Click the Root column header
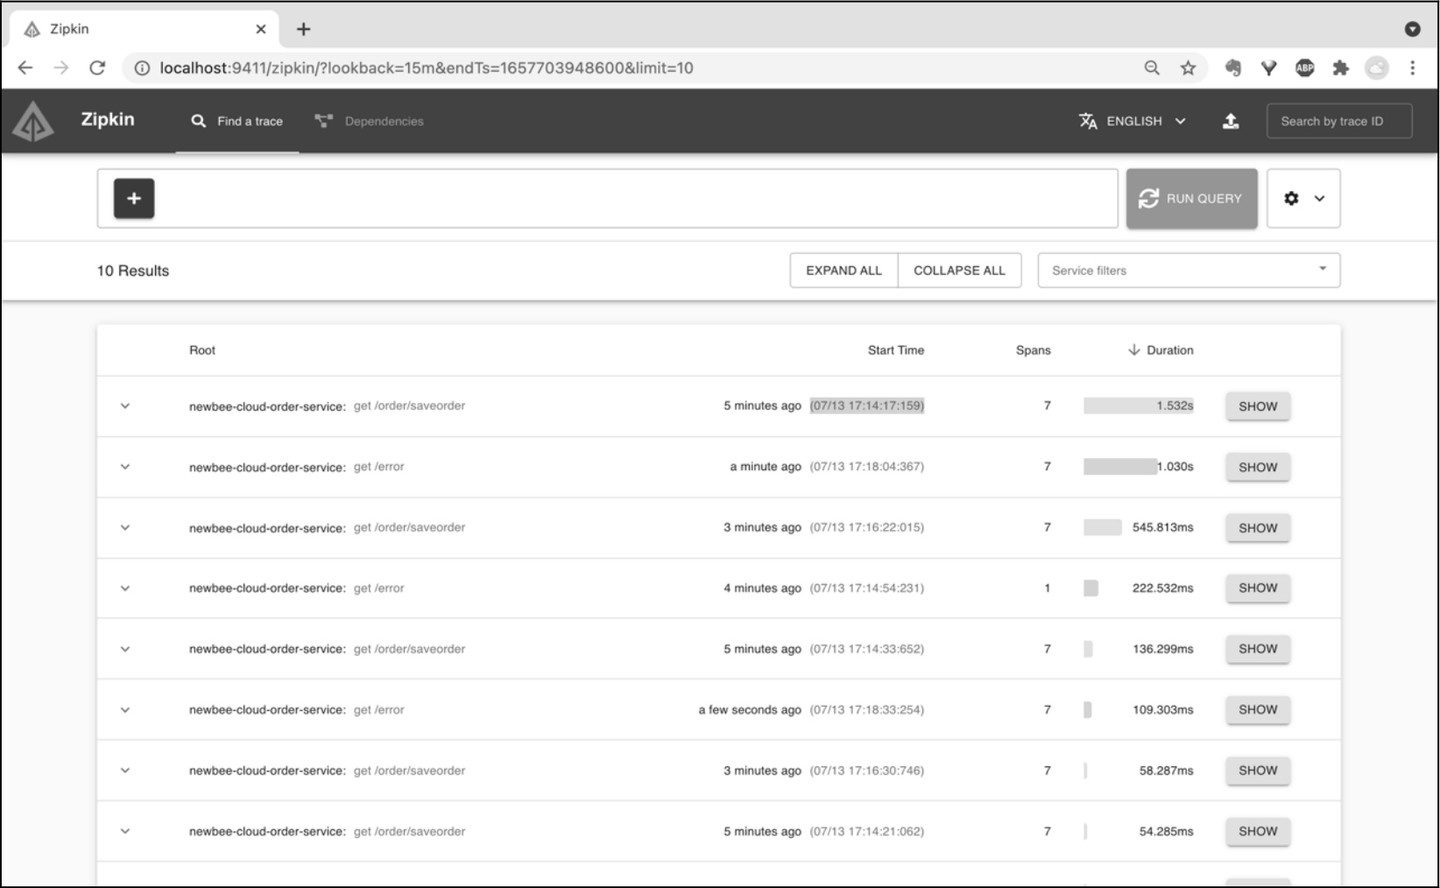Screen dimensions: 1440x888 (201, 350)
